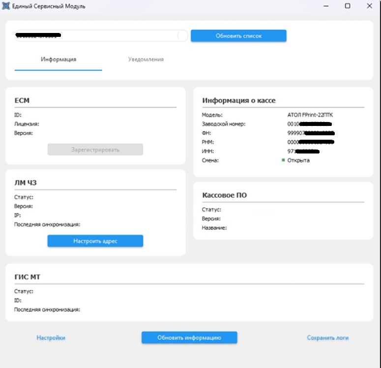Viewport: 381px width, 368px height.
Task: Click the ФН: label
Action: pos(206,133)
